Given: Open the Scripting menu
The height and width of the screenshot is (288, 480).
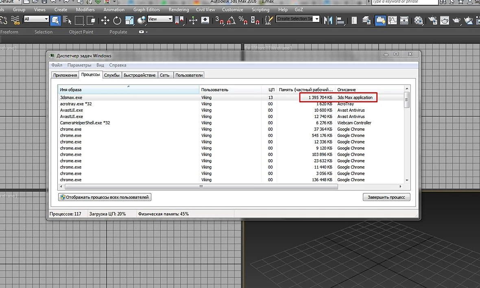Looking at the screenshot, I should point(260,9).
